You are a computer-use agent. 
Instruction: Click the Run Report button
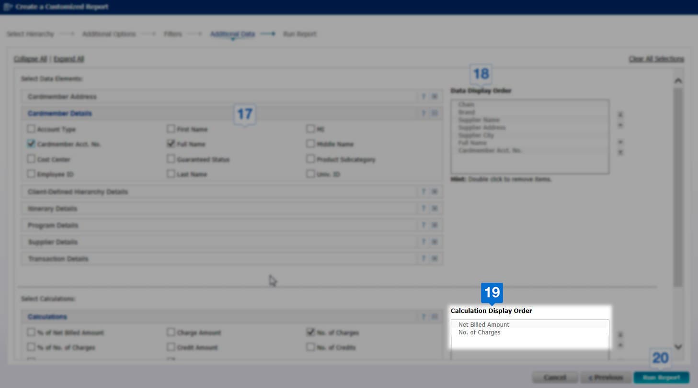[x=661, y=377]
